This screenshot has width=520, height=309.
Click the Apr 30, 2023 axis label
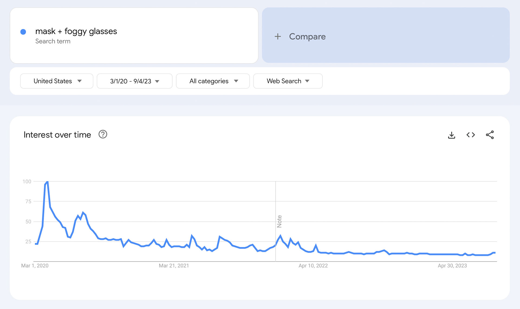pyautogui.click(x=452, y=266)
